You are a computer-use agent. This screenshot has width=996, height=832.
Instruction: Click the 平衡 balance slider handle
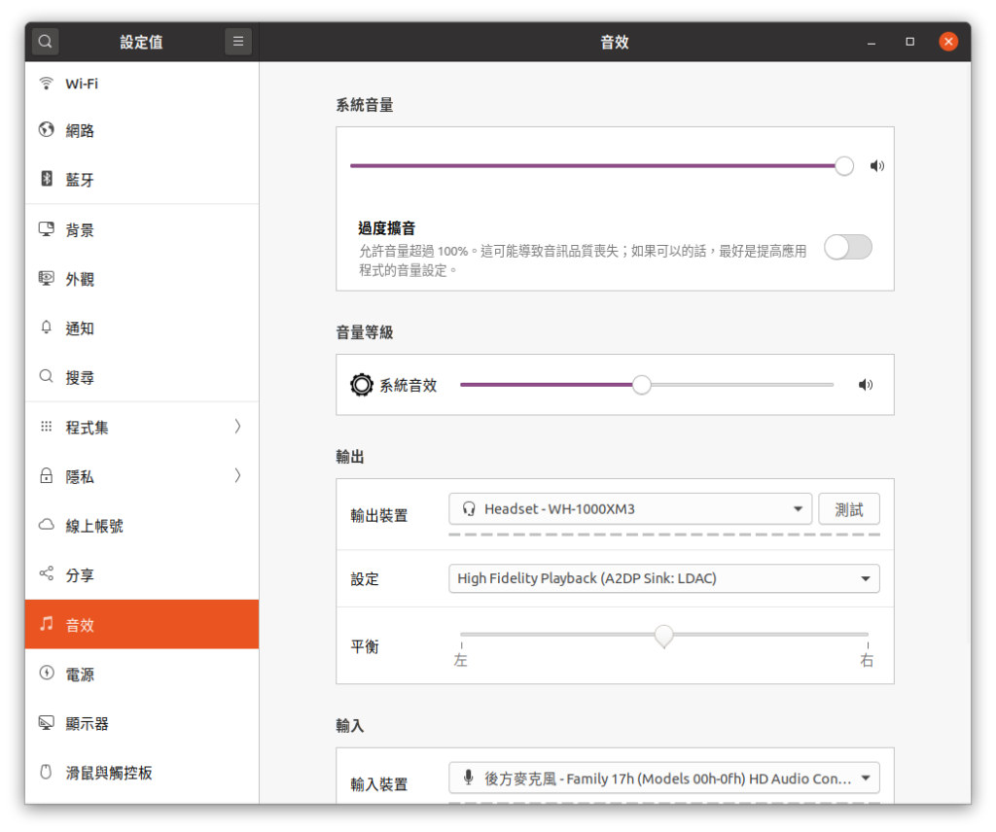tap(663, 636)
